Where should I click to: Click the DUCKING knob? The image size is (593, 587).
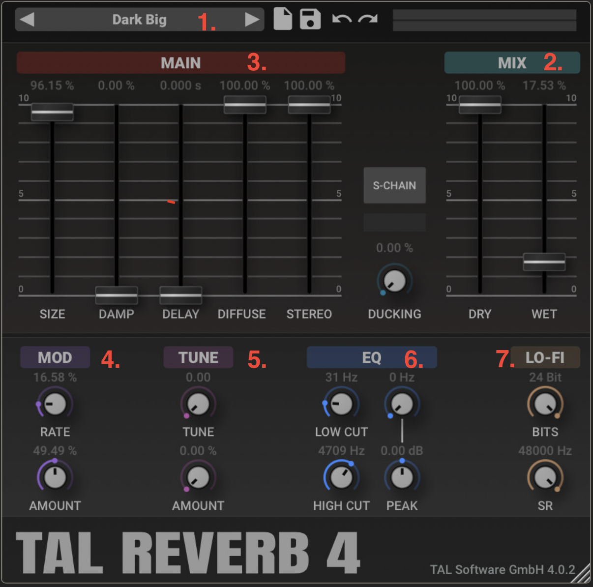pyautogui.click(x=394, y=281)
